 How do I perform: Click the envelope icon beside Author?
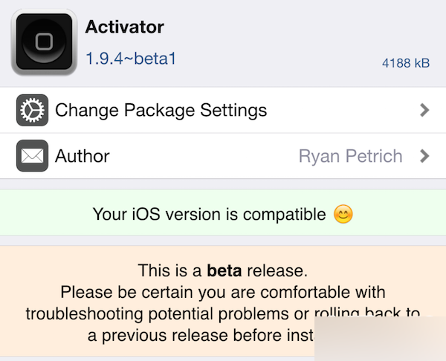[x=32, y=156]
